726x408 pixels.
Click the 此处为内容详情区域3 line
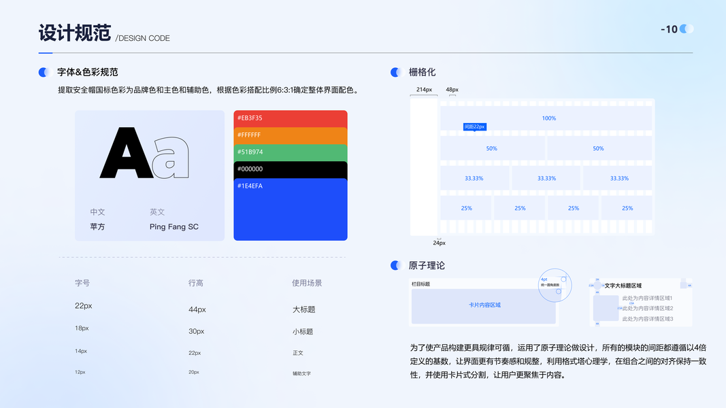647,319
